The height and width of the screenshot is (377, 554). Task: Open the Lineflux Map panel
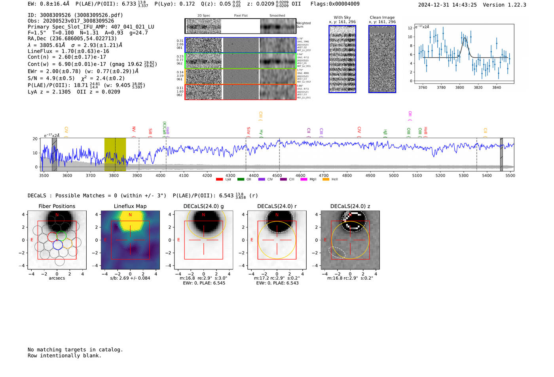pos(130,240)
